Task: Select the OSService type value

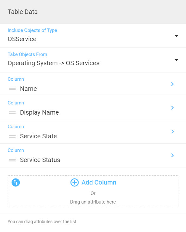Action: click(x=22, y=39)
